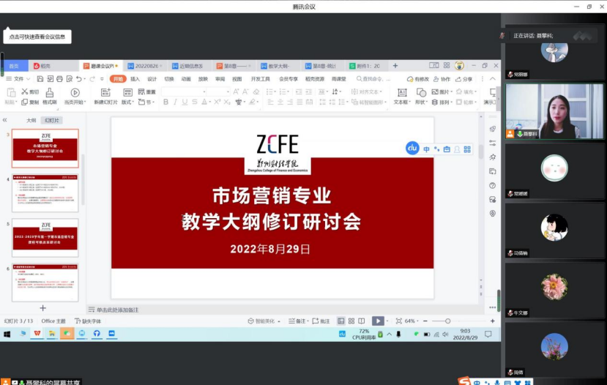The width and height of the screenshot is (607, 385).
Task: Select slide 5 thumbnail
Action: [x=45, y=238]
